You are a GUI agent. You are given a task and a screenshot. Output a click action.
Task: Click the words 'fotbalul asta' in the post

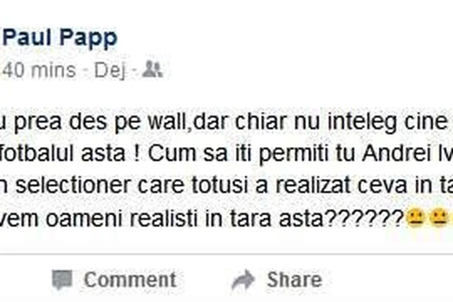62,153
